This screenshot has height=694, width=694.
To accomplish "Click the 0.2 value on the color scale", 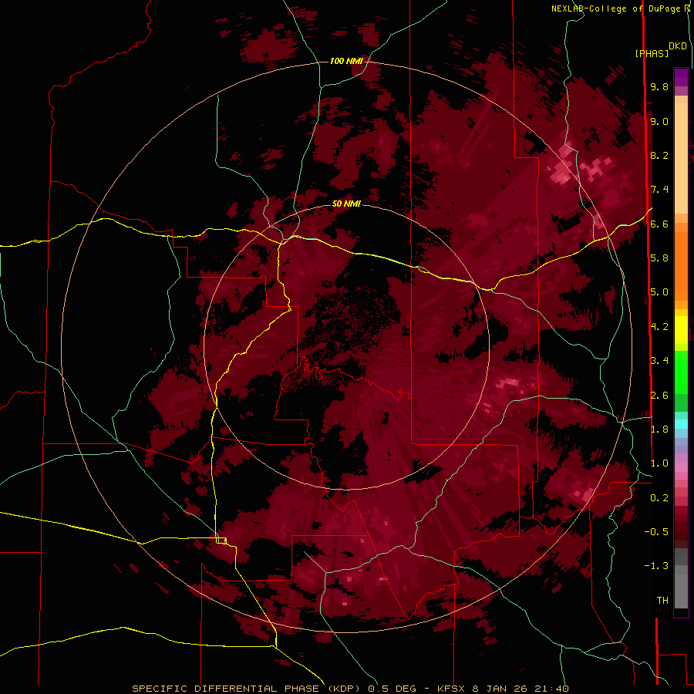I will tap(659, 498).
